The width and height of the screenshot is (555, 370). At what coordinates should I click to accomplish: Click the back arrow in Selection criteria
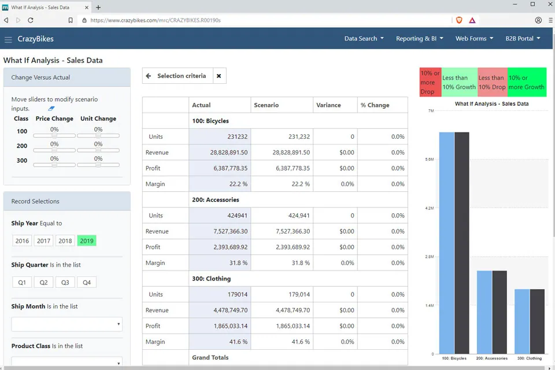(x=149, y=76)
